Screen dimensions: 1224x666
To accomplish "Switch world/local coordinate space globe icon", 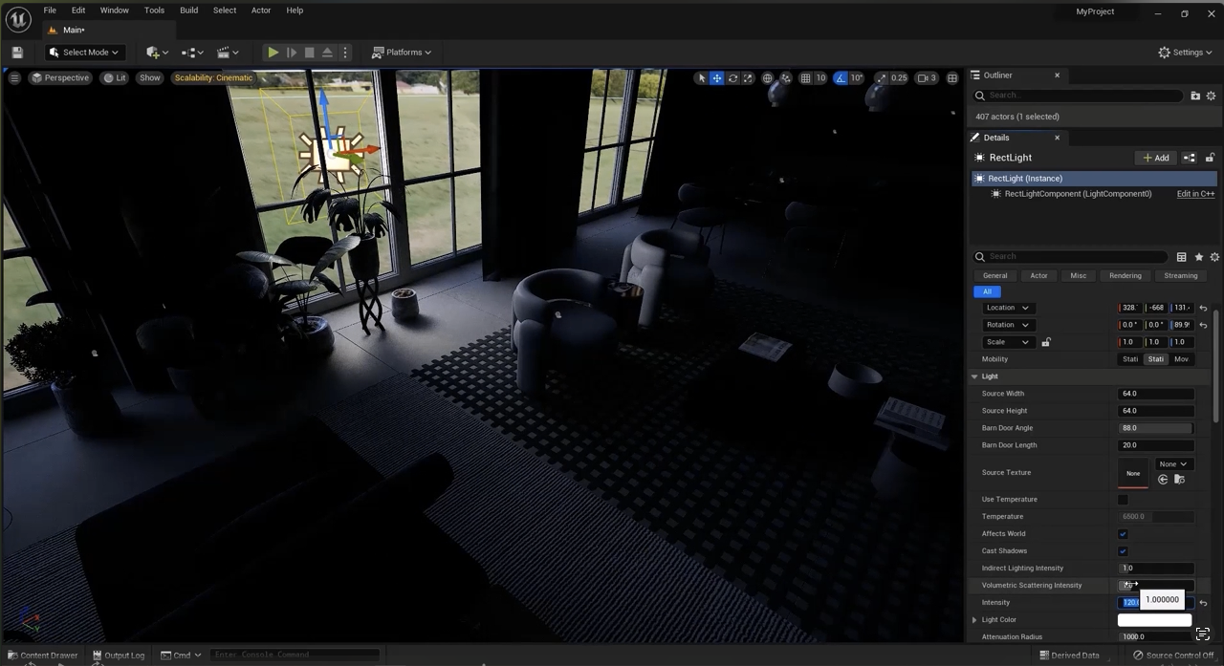I will [767, 78].
